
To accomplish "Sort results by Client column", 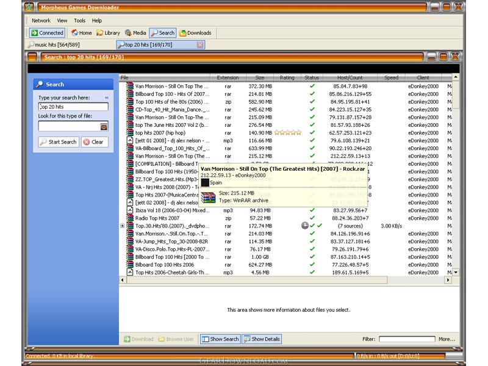I will coord(423,77).
